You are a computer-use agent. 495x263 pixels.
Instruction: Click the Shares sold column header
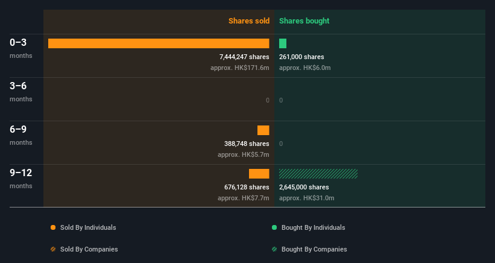pyautogui.click(x=249, y=21)
